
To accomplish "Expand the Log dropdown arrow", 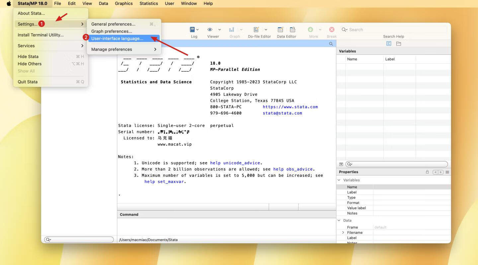I will (x=198, y=30).
